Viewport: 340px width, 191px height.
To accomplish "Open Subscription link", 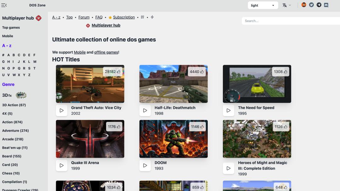I will click(124, 17).
